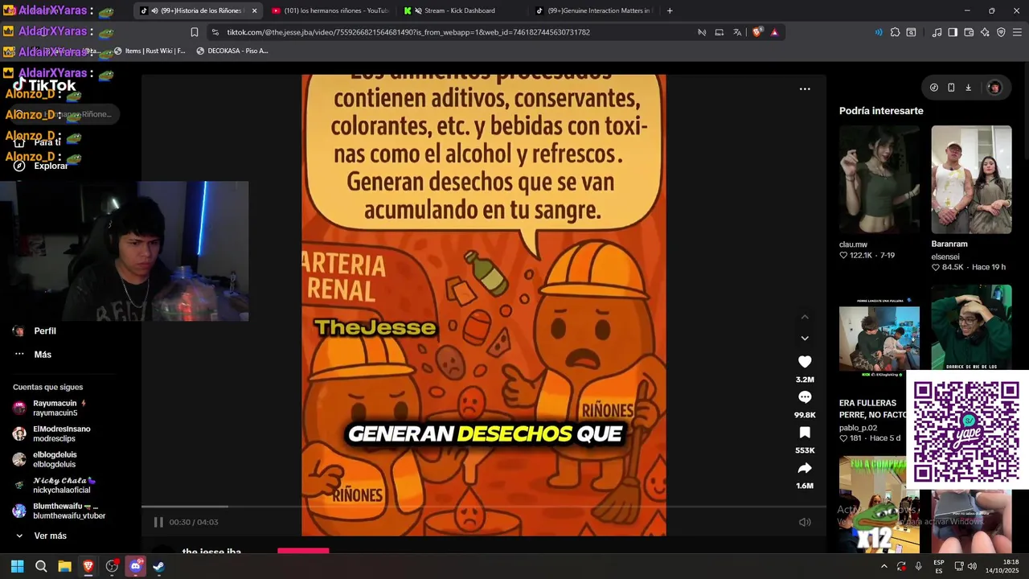Open 'Podría interesarte' heading
The height and width of the screenshot is (579, 1029).
[x=881, y=111]
